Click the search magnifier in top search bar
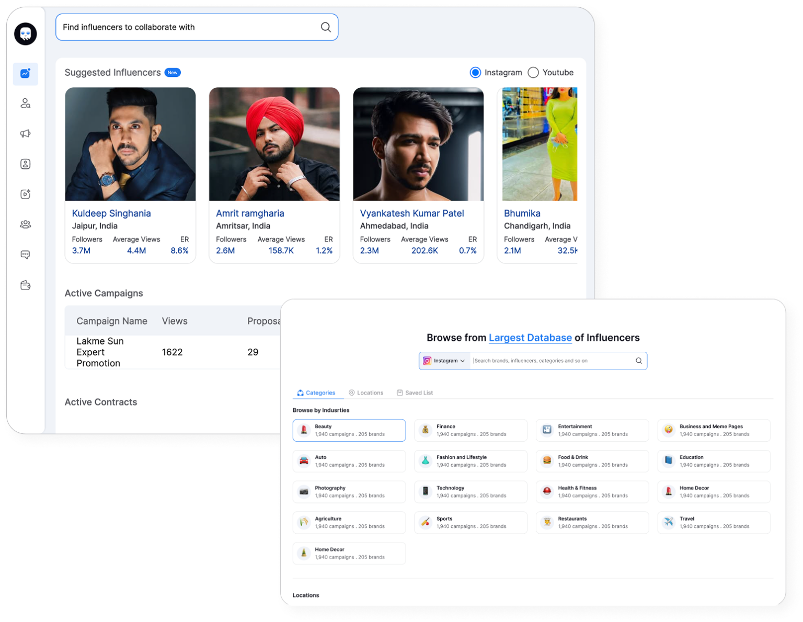The height and width of the screenshot is (622, 803). (x=326, y=27)
